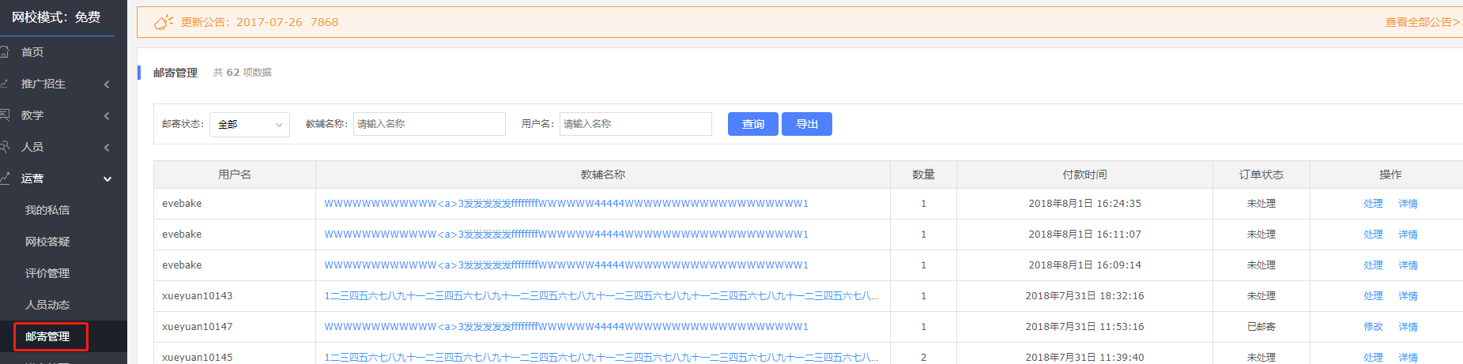Image resolution: width=1463 pixels, height=364 pixels.
Task: Click the 用户名 search text box
Action: [635, 124]
